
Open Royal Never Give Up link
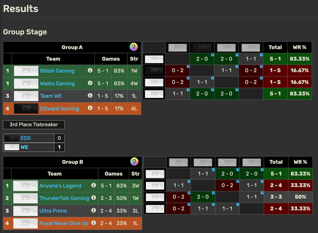[x=64, y=223]
